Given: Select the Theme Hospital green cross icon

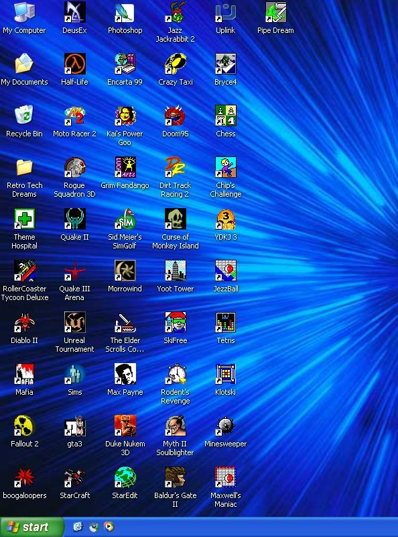Looking at the screenshot, I should [24, 219].
